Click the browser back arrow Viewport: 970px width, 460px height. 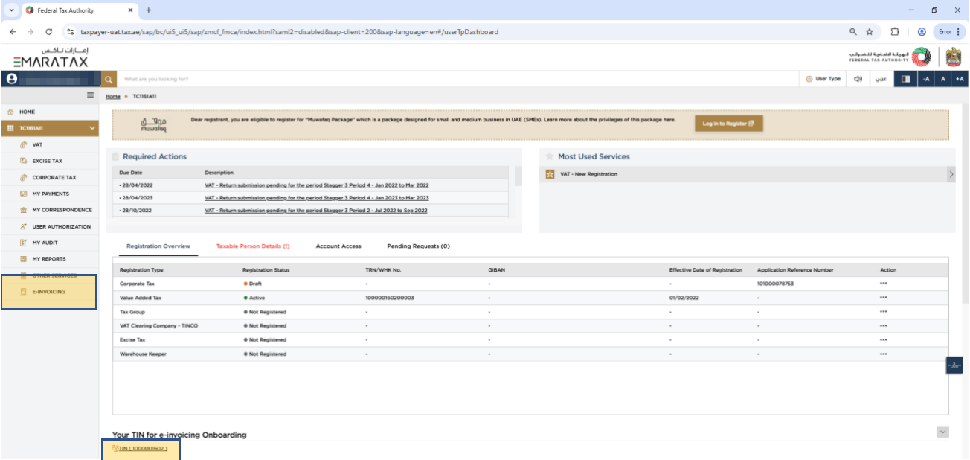[12, 32]
